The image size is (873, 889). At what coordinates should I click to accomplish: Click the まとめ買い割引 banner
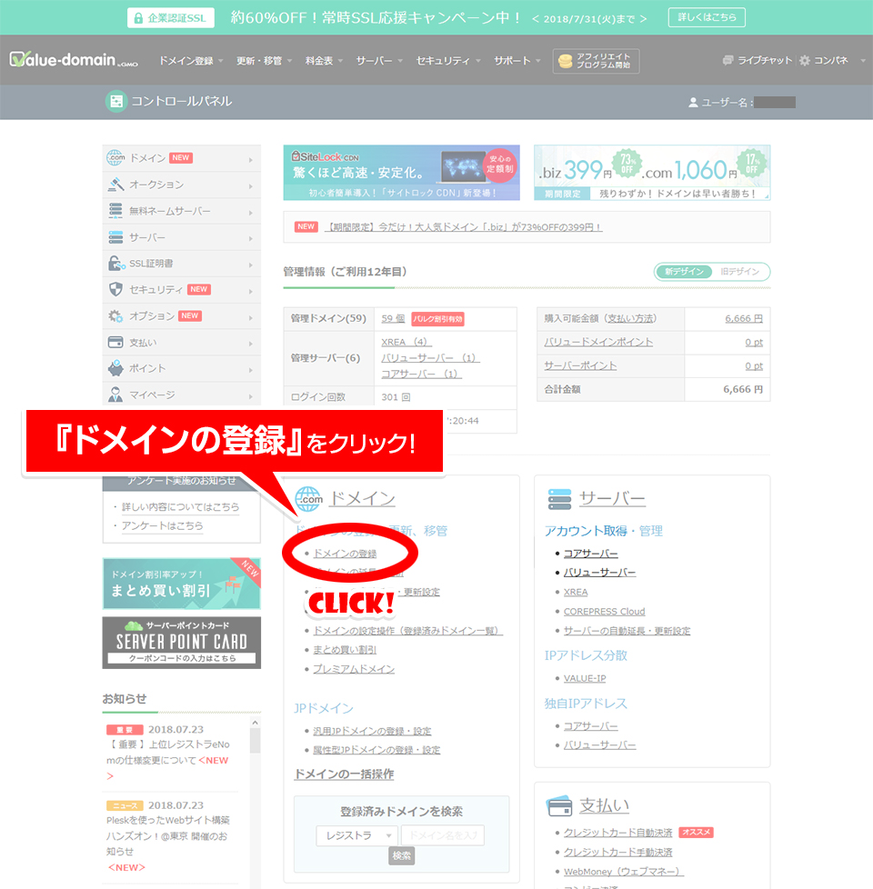pyautogui.click(x=182, y=584)
